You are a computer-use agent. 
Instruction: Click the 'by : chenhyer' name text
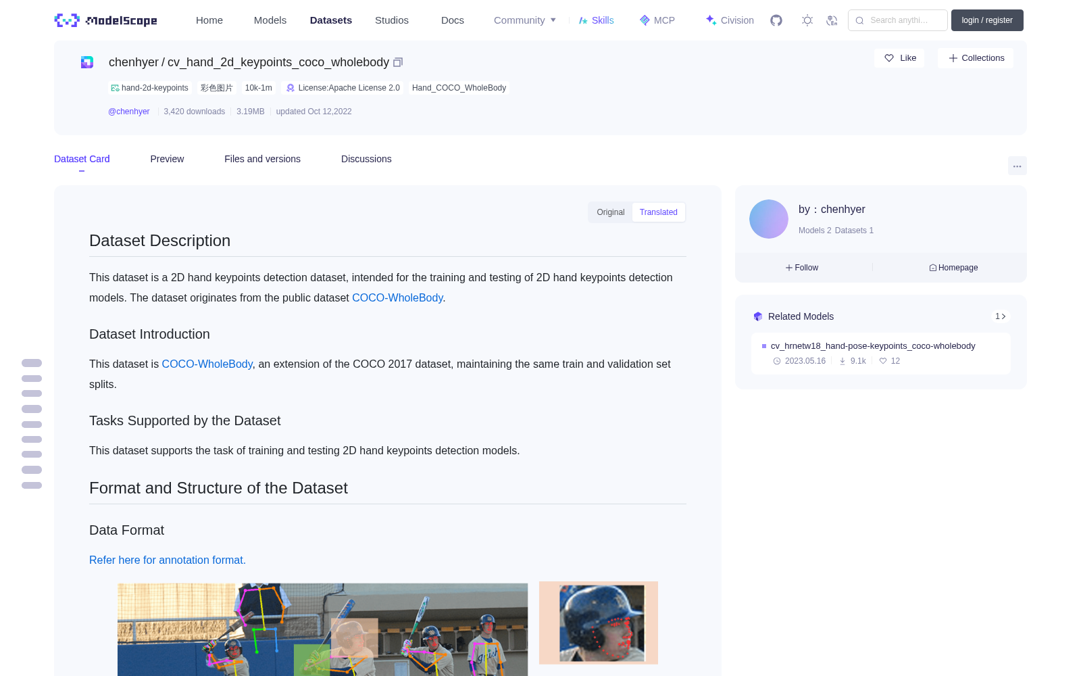pos(832,210)
